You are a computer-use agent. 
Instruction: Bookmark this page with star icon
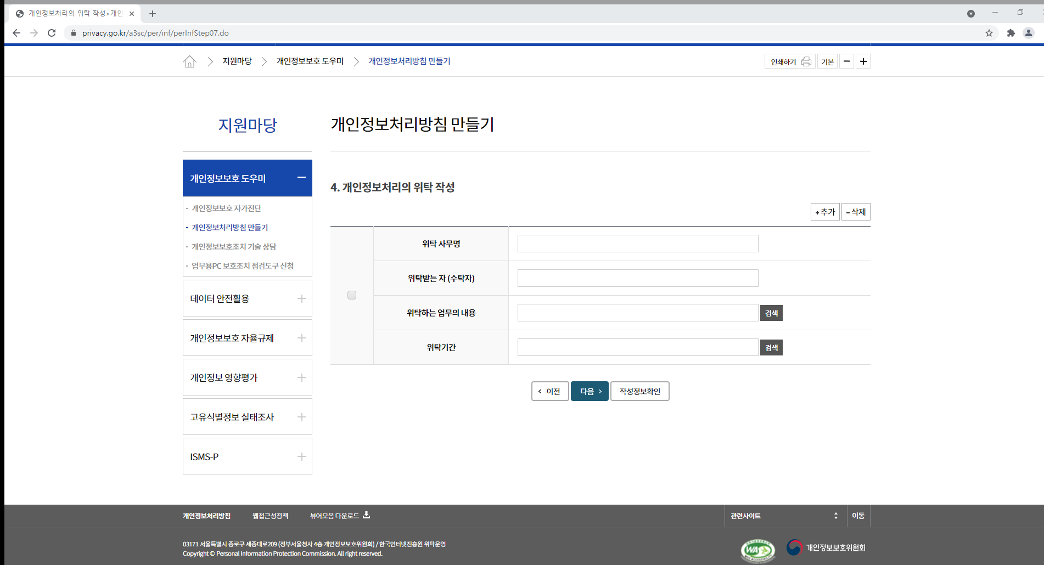989,33
